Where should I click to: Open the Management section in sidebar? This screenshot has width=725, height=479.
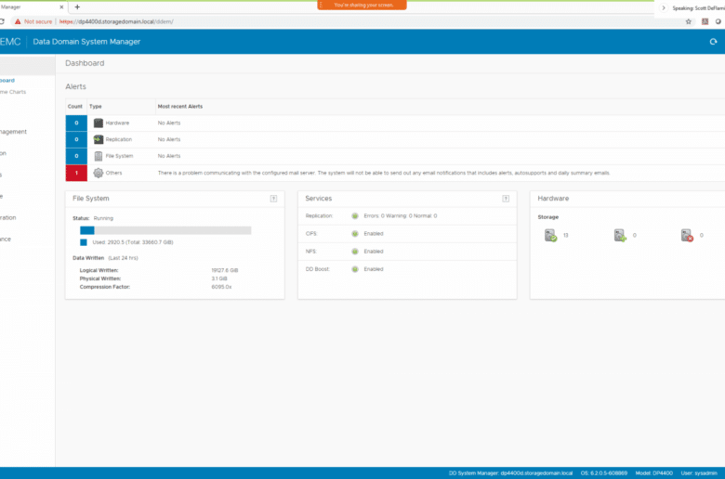click(13, 132)
